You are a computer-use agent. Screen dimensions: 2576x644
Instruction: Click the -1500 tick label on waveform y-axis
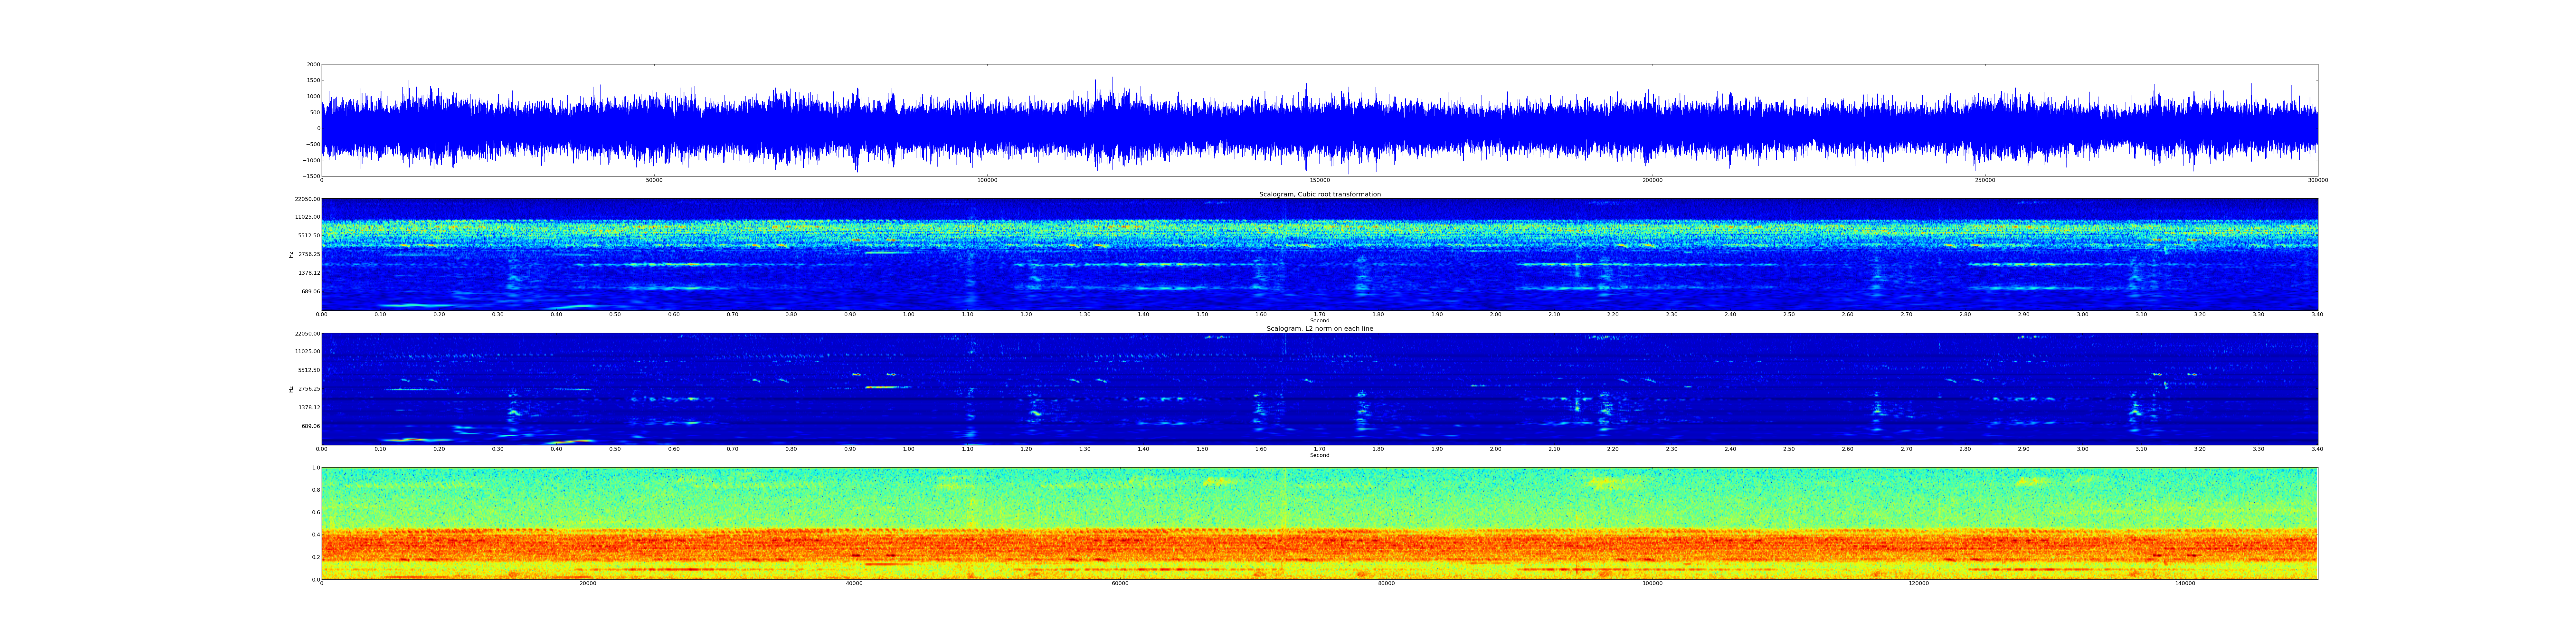pos(312,176)
